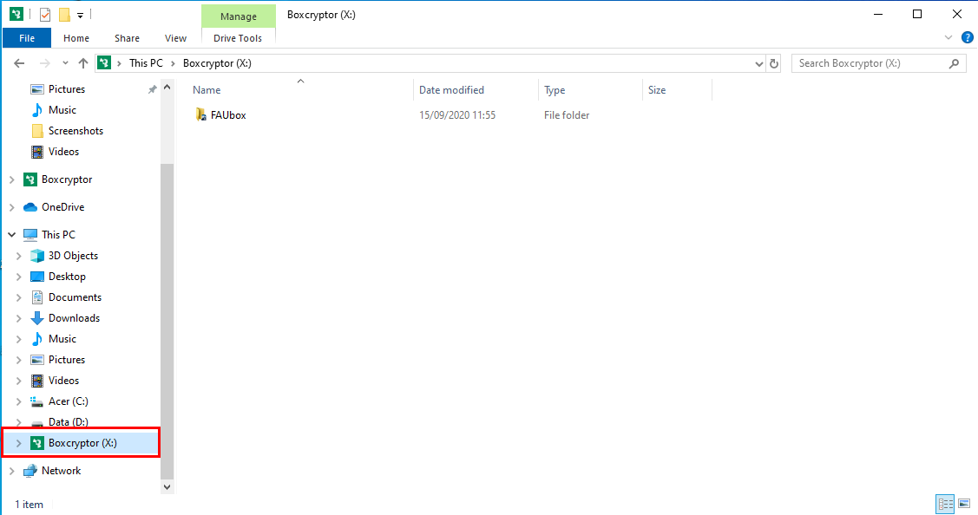Select OneDrive in the navigation pane
This screenshot has width=978, height=515.
[63, 207]
